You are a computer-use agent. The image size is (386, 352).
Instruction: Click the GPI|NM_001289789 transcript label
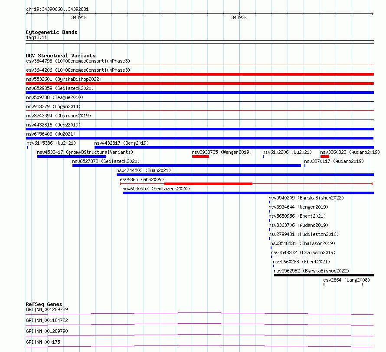pyautogui.click(x=47, y=309)
